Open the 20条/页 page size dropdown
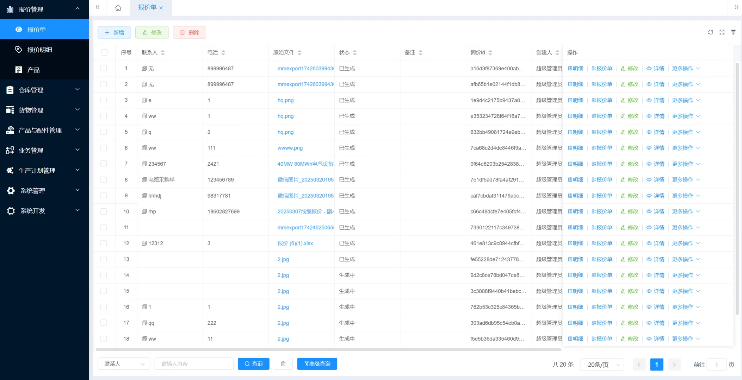Screen dimensions: 742x380 601,365
